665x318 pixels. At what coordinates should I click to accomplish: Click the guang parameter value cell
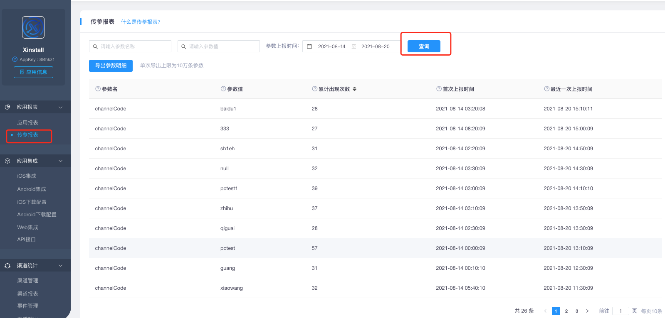point(227,268)
